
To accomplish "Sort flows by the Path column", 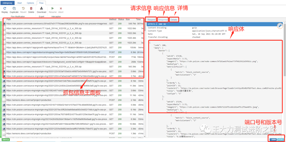I will coord(57,19).
